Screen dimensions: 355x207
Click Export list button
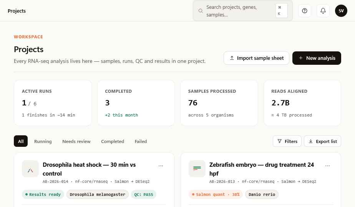pos(322,141)
